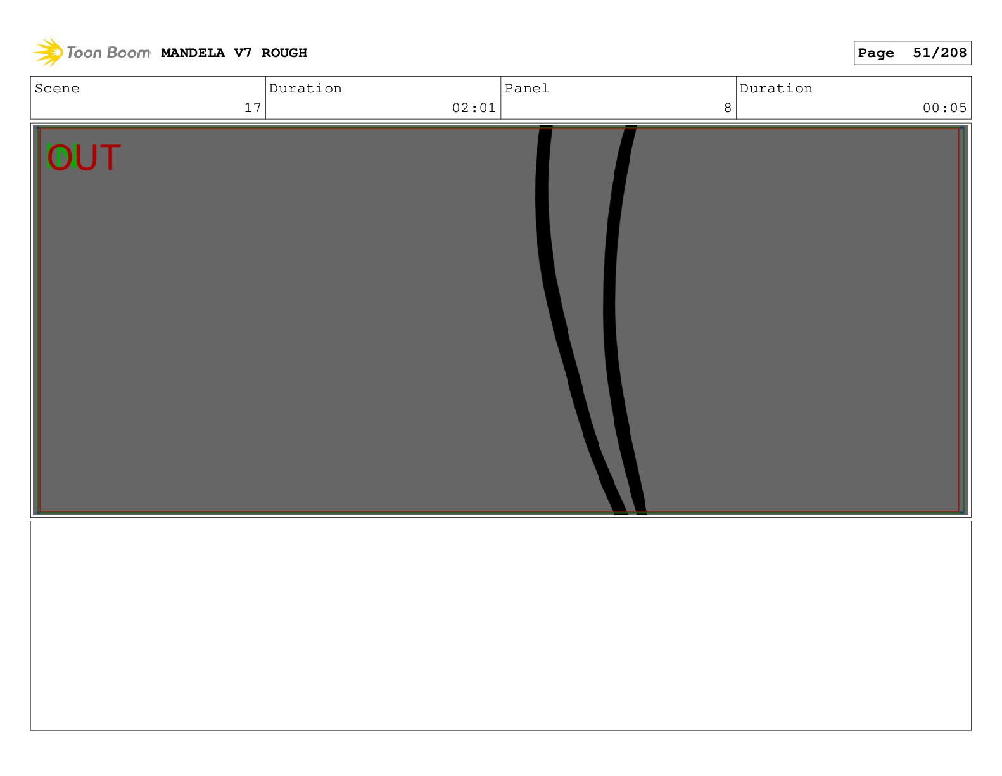Click the Toon Boom logo
Image resolution: width=1002 pixels, height=776 pixels.
click(x=91, y=52)
